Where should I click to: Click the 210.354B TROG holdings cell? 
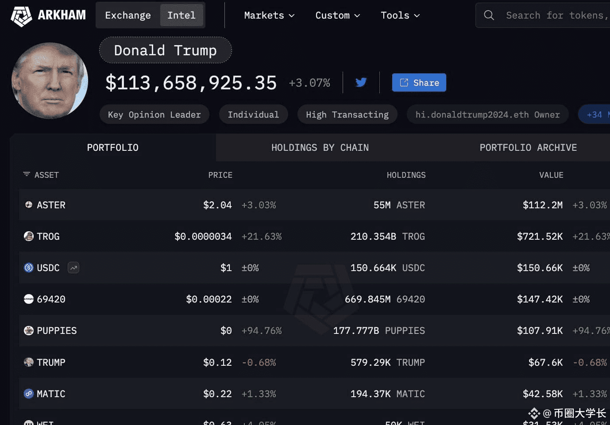pos(388,236)
